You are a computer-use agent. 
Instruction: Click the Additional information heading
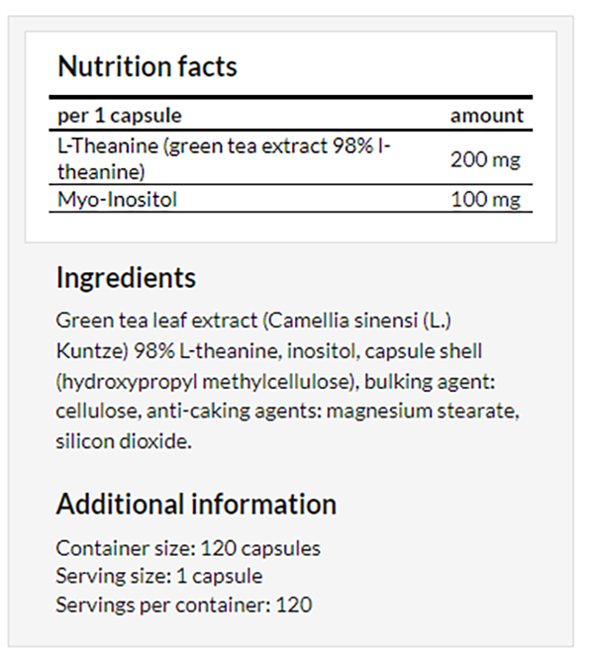click(x=196, y=504)
